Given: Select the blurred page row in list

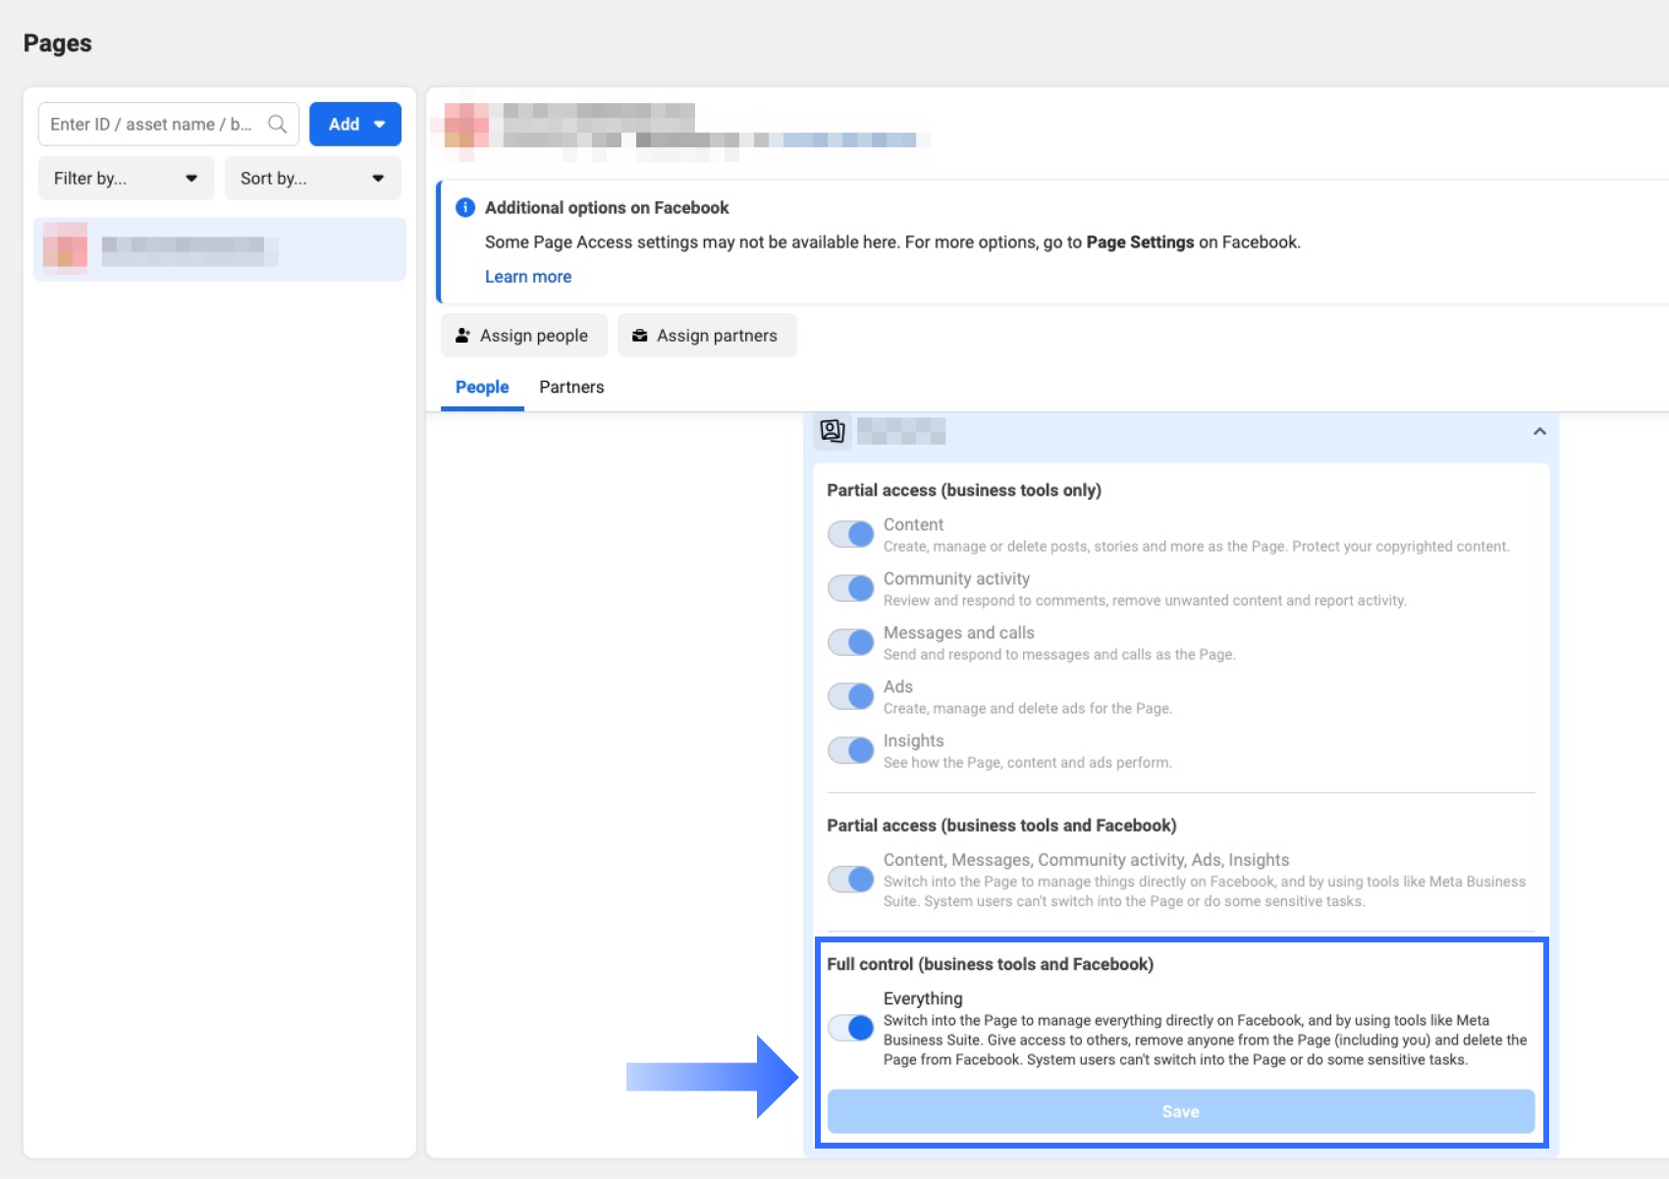Looking at the screenshot, I should (220, 249).
